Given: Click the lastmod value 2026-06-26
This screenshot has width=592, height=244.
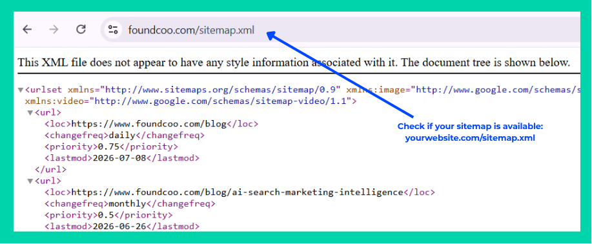Looking at the screenshot, I should coord(119,226).
